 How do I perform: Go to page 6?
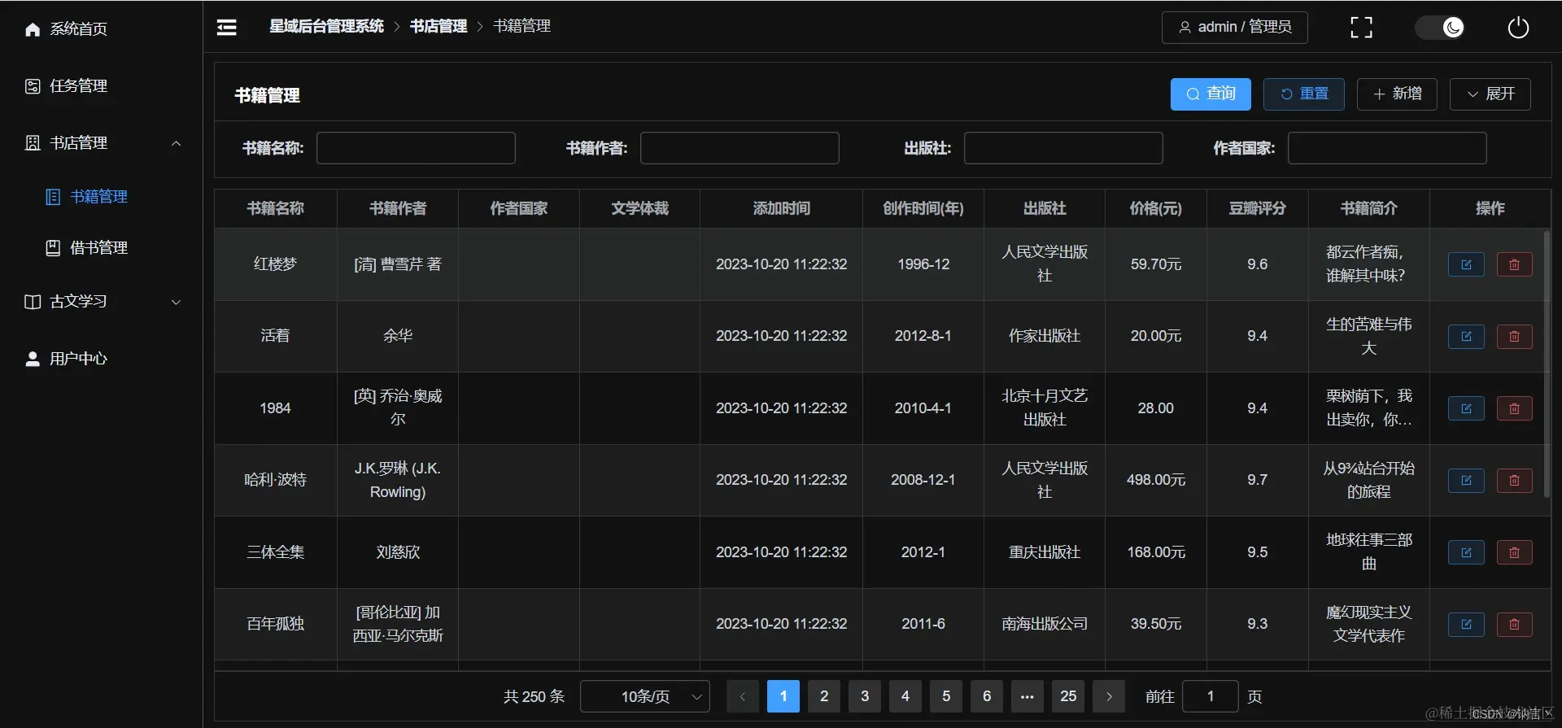coord(987,696)
